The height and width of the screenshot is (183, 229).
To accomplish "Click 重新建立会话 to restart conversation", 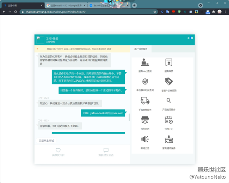I will click(106, 152).
